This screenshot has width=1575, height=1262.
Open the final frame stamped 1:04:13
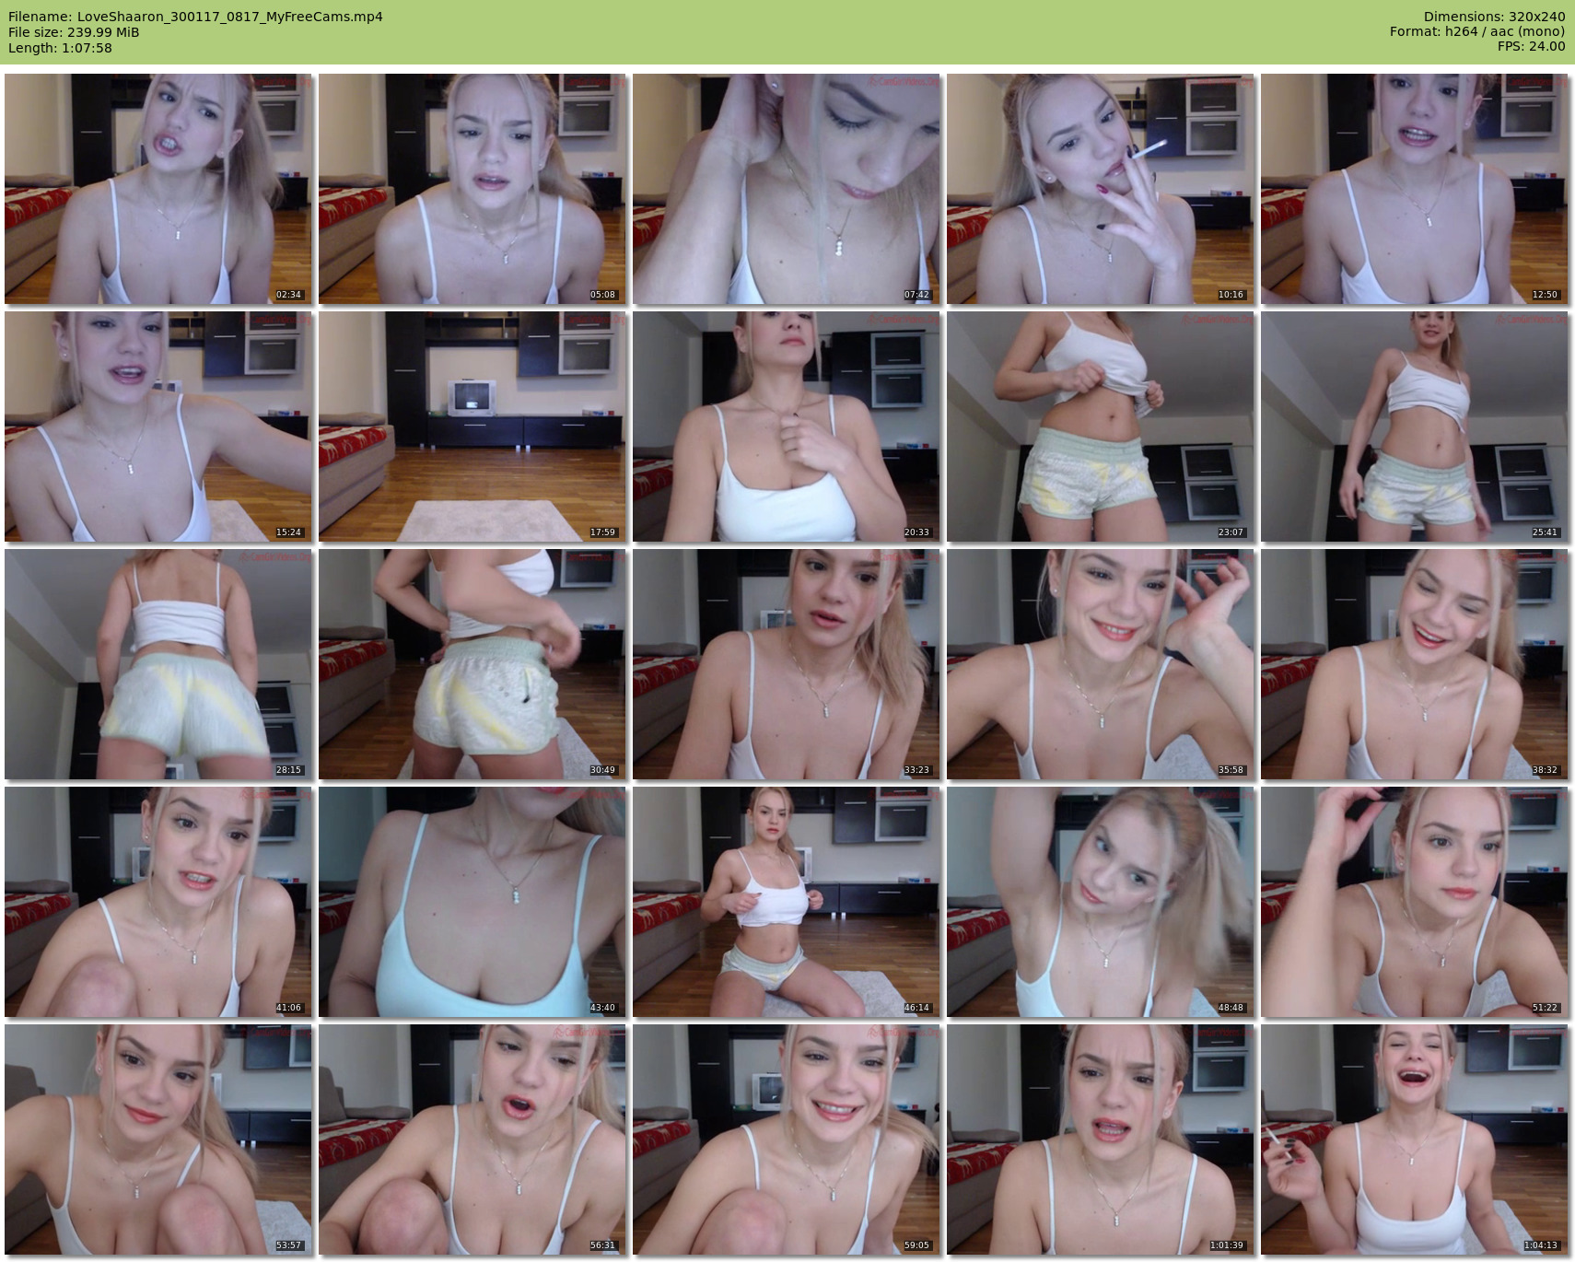click(x=1415, y=1139)
